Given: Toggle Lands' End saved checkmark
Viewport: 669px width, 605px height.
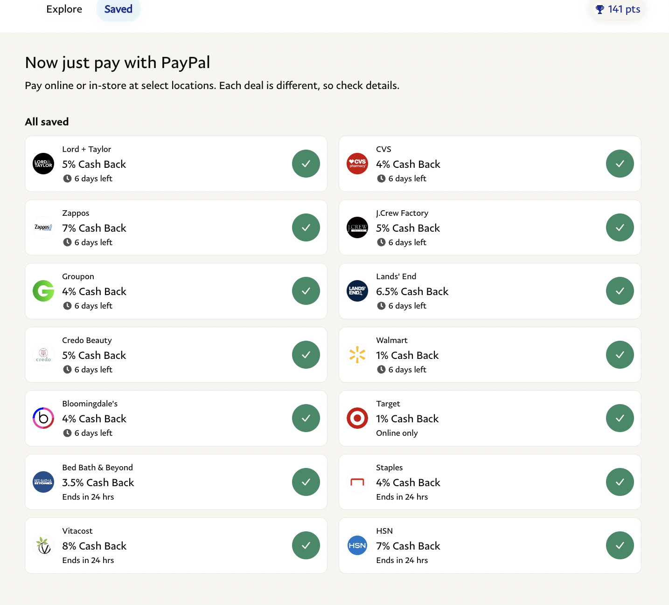Looking at the screenshot, I should [x=620, y=291].
